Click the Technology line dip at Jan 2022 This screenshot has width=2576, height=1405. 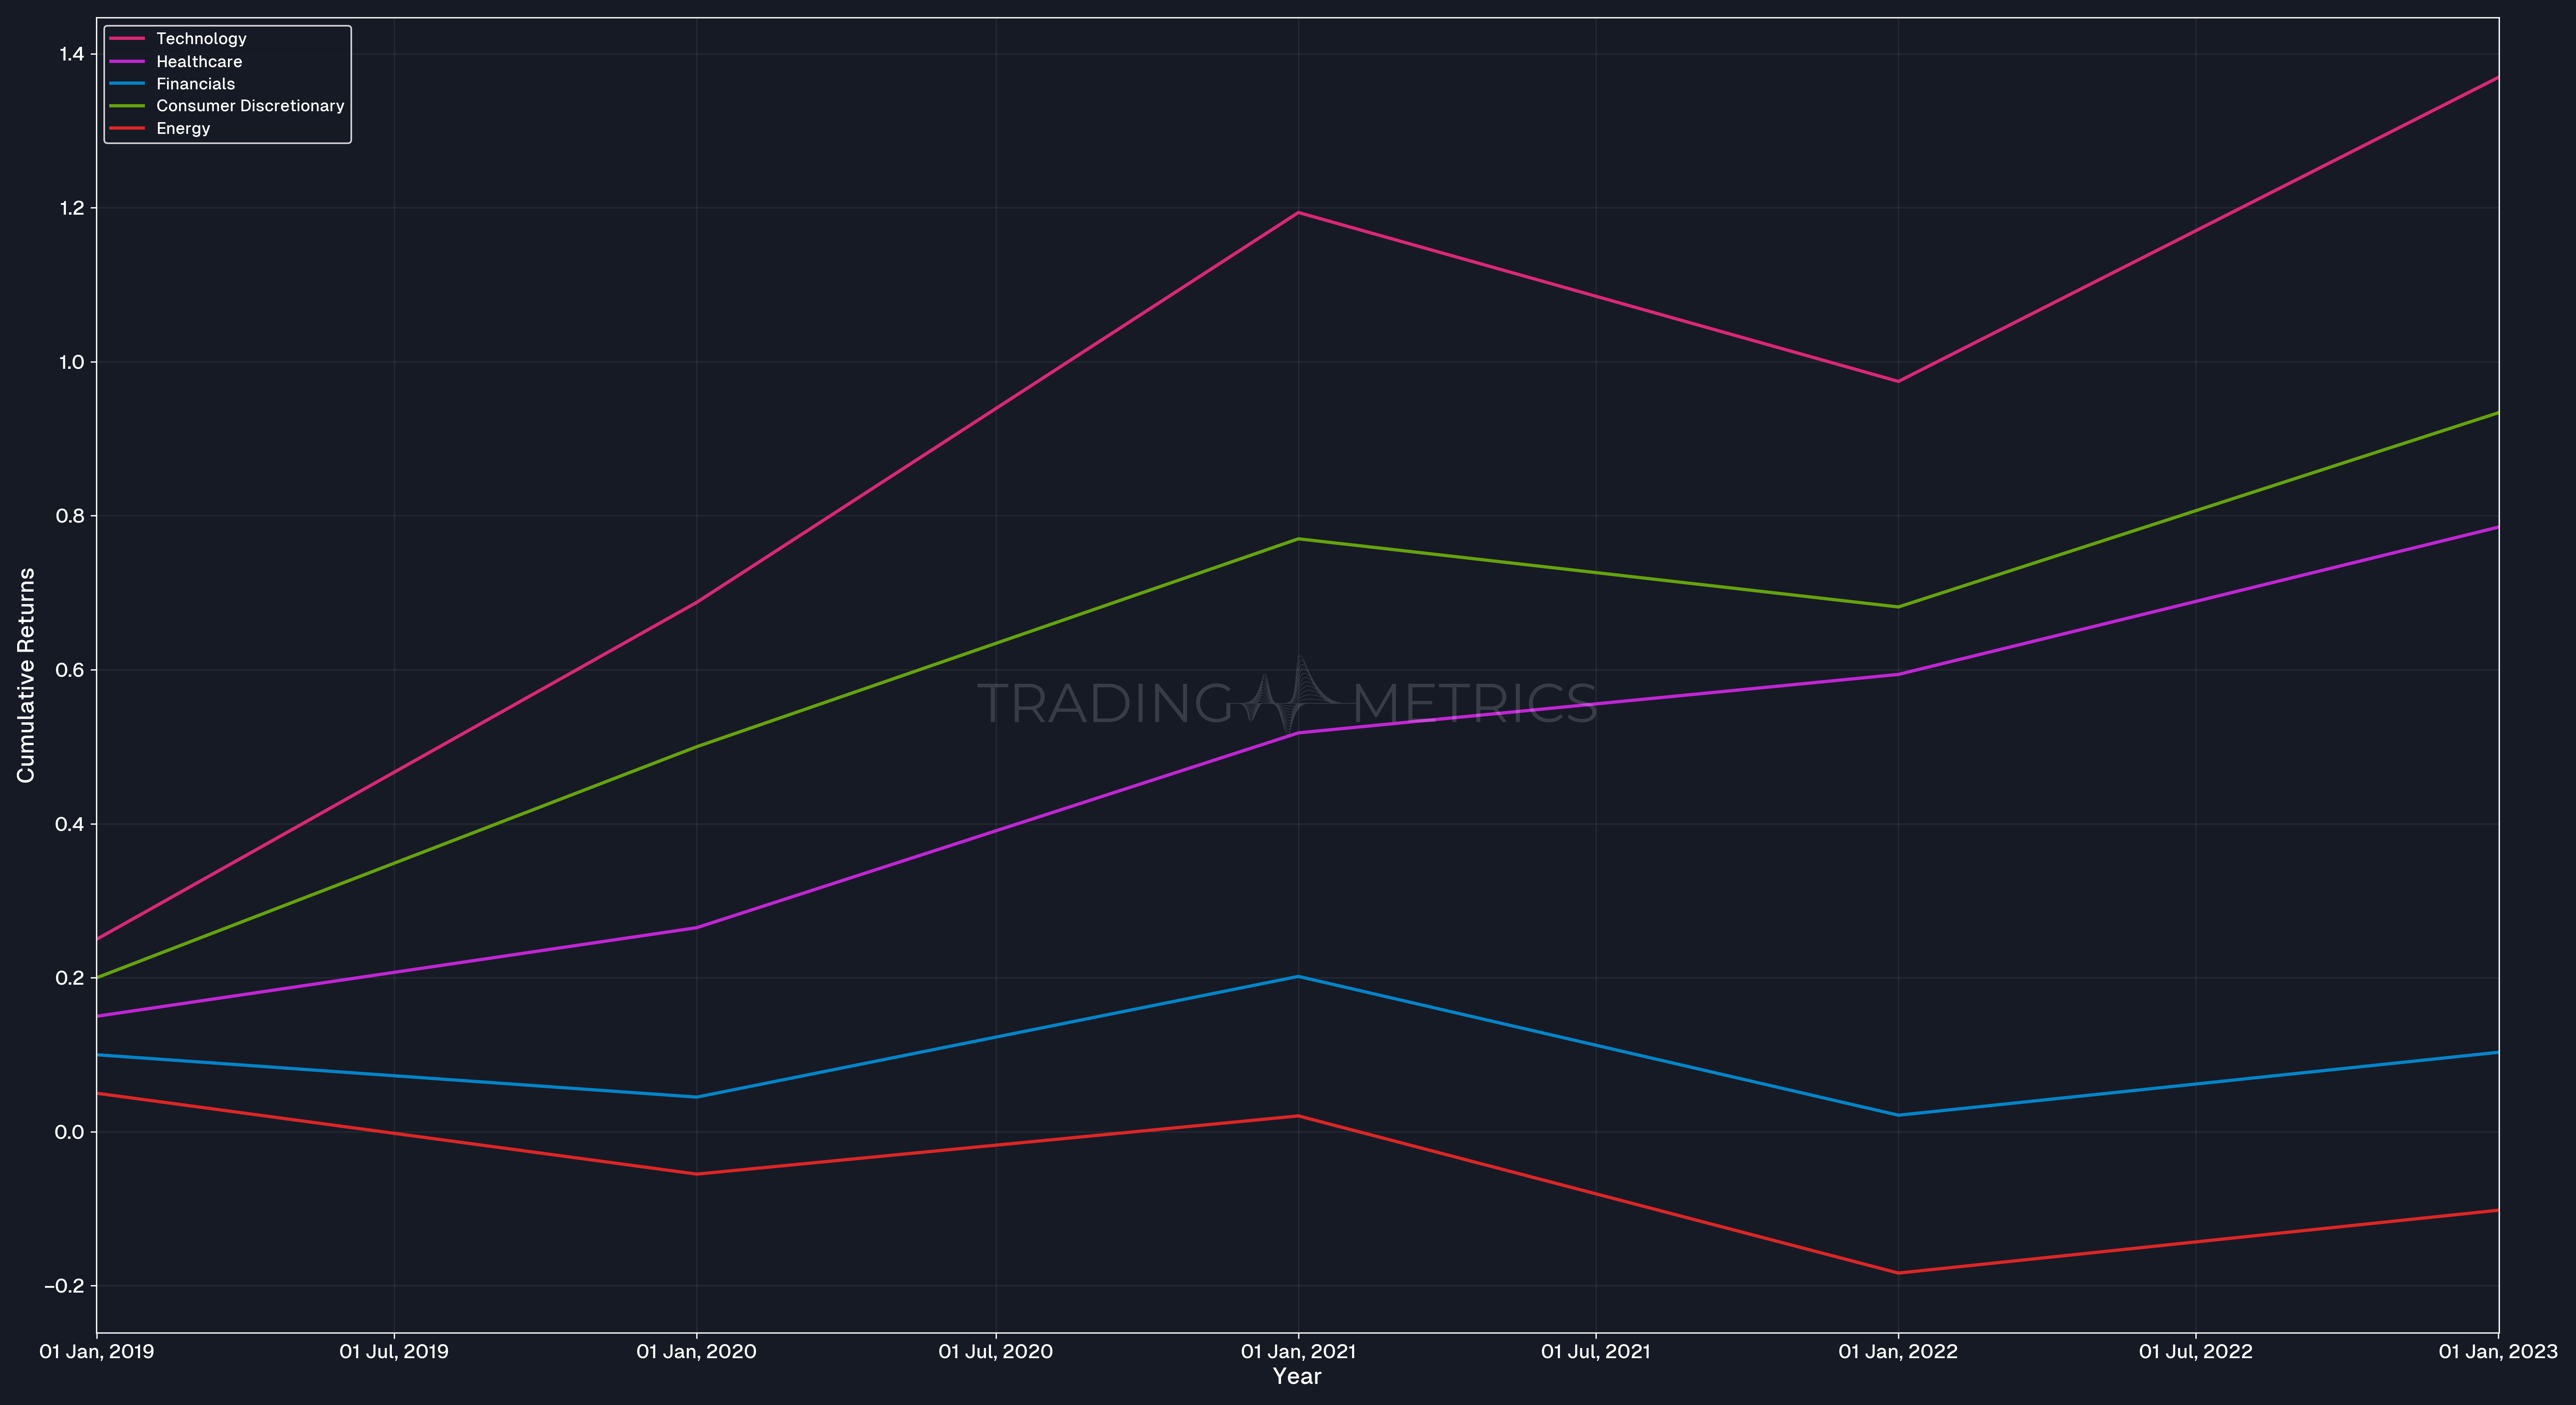pos(1898,381)
